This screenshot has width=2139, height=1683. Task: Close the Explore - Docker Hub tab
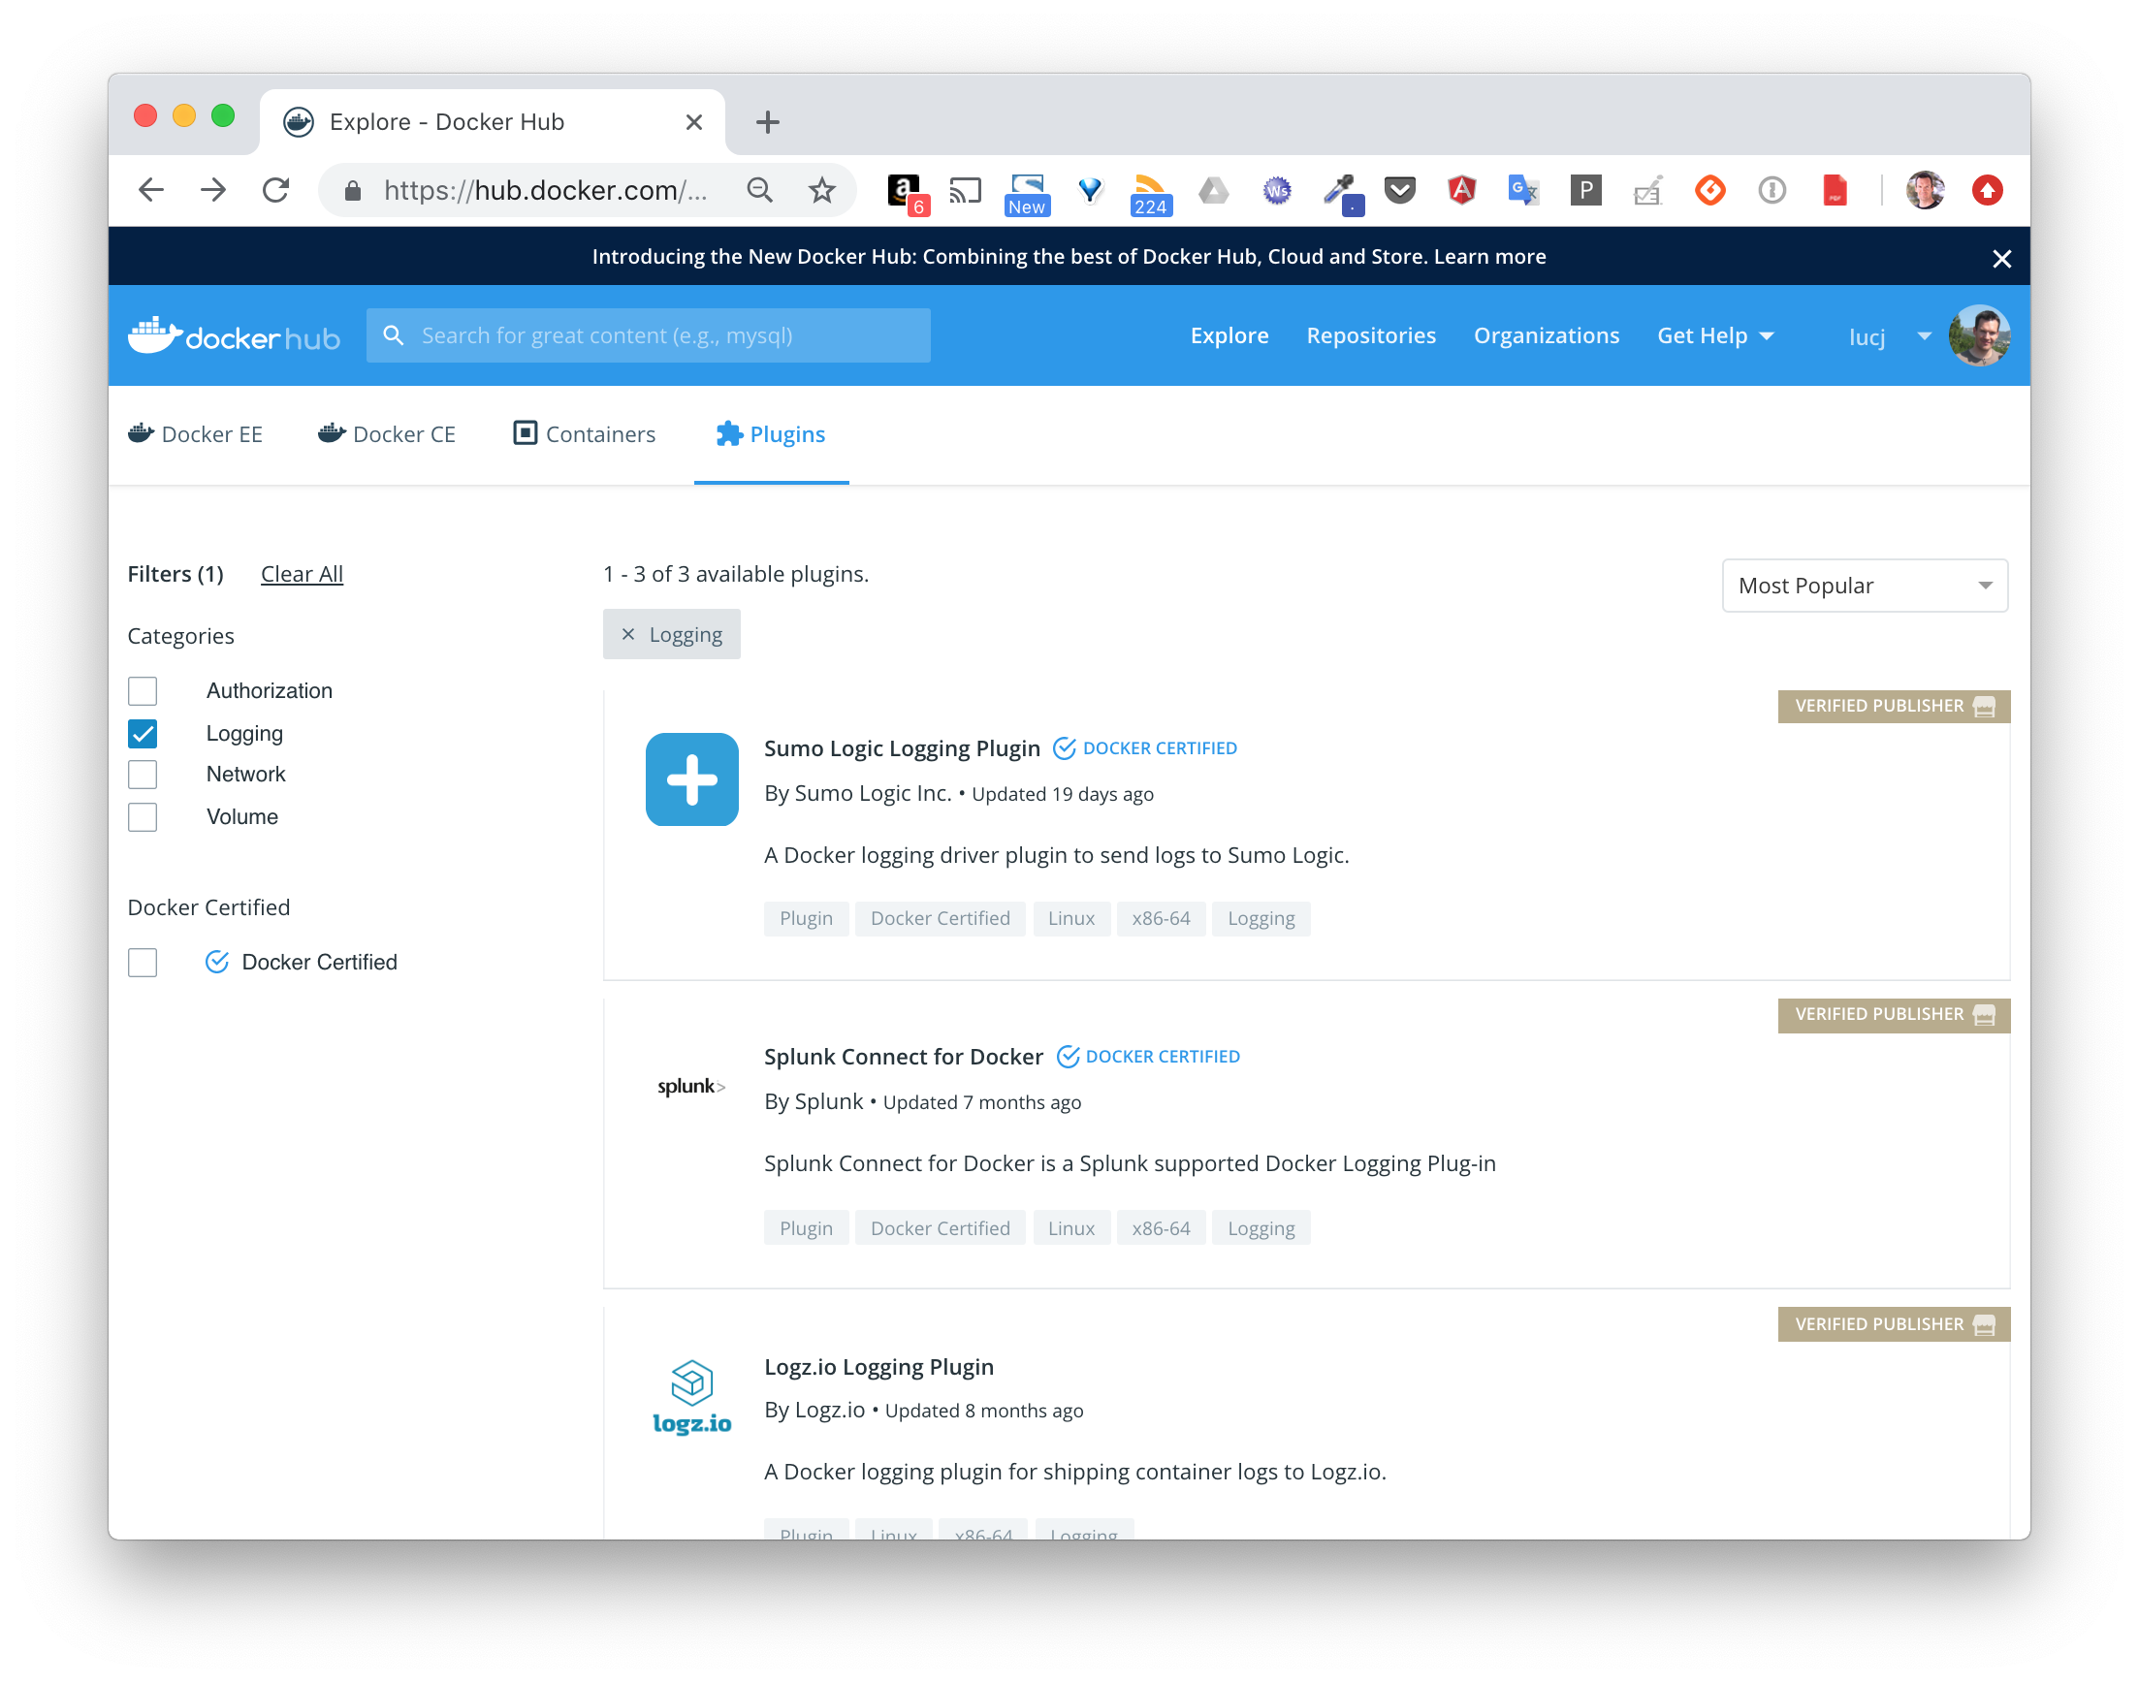[693, 122]
